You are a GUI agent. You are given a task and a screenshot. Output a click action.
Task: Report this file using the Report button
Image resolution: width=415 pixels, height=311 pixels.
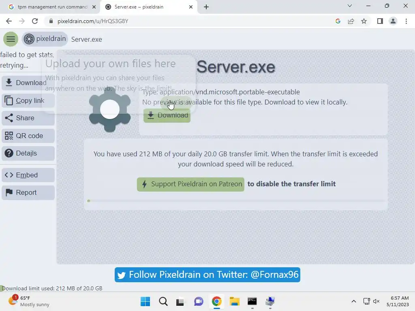coord(28,192)
